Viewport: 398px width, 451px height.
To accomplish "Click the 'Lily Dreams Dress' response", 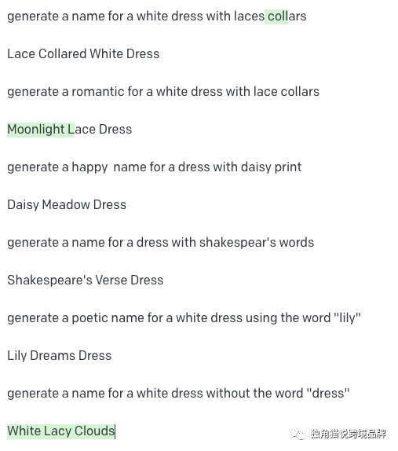I will click(x=59, y=355).
